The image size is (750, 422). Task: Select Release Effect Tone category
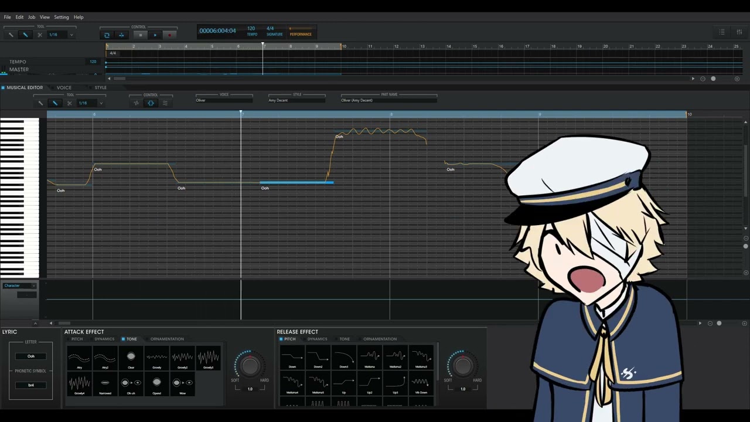[x=345, y=339]
